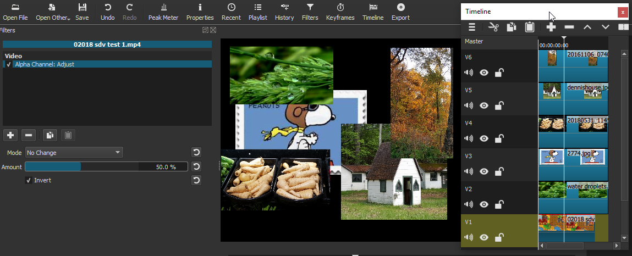Viewport: 632px width, 256px height.
Task: Click Open File in the toolbar
Action: coord(15,12)
